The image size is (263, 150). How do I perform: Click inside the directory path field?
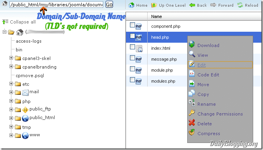coord(56,5)
